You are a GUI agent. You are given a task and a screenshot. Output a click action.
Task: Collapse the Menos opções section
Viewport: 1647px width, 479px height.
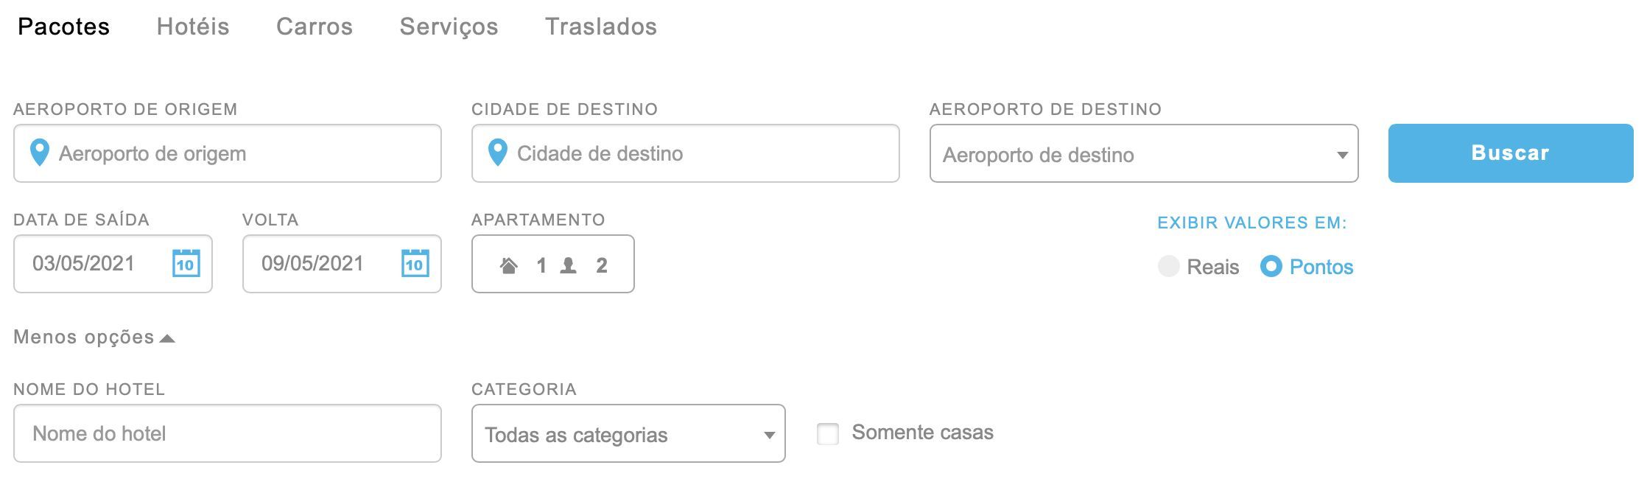coord(94,338)
